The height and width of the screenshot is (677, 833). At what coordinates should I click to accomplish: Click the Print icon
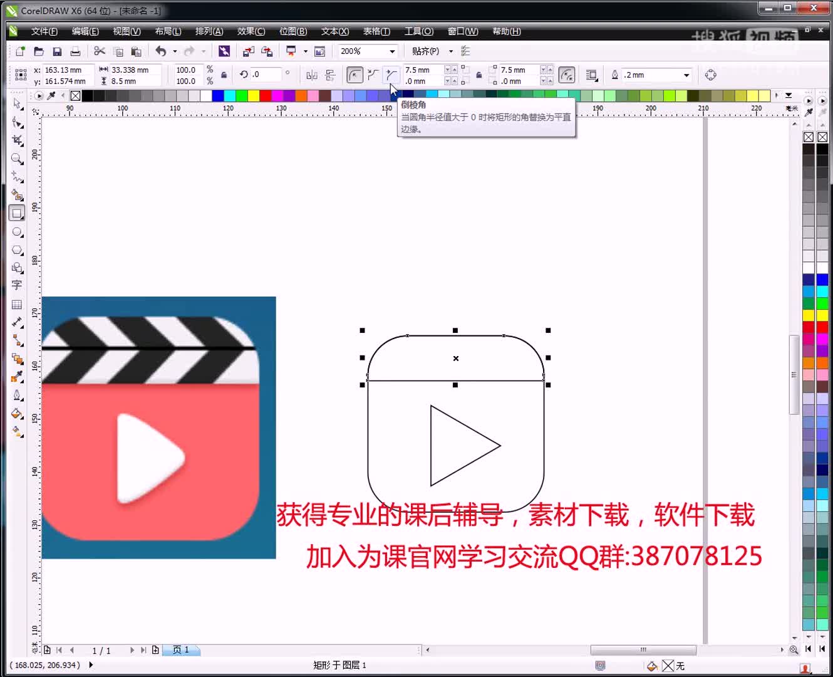[x=75, y=51]
